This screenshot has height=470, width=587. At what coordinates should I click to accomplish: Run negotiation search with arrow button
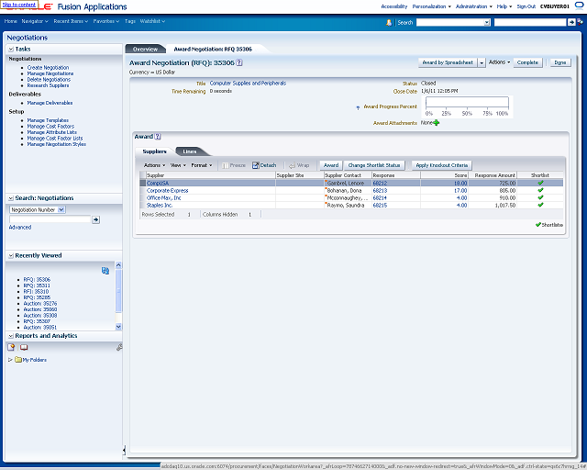coord(95,219)
